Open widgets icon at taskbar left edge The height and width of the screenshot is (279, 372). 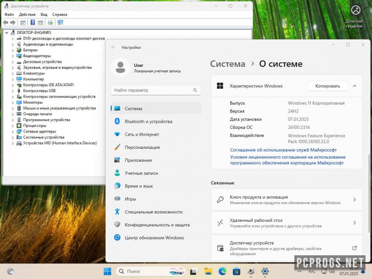click(x=10, y=271)
